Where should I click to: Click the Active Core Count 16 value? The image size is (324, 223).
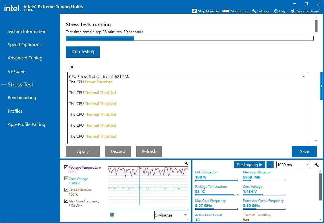point(197,220)
